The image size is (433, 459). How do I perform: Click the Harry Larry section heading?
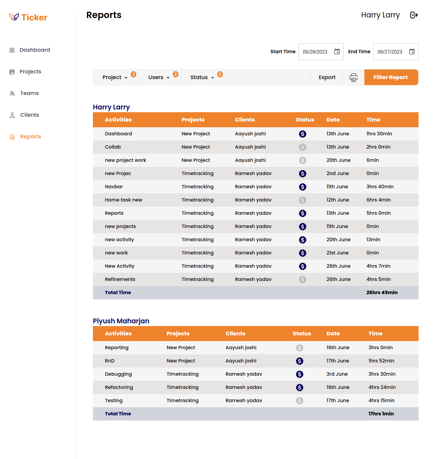[111, 107]
